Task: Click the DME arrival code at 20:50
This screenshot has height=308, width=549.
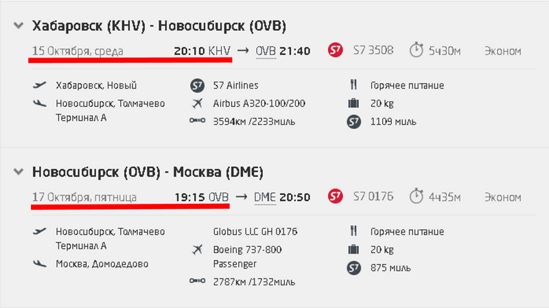Action: tap(265, 198)
